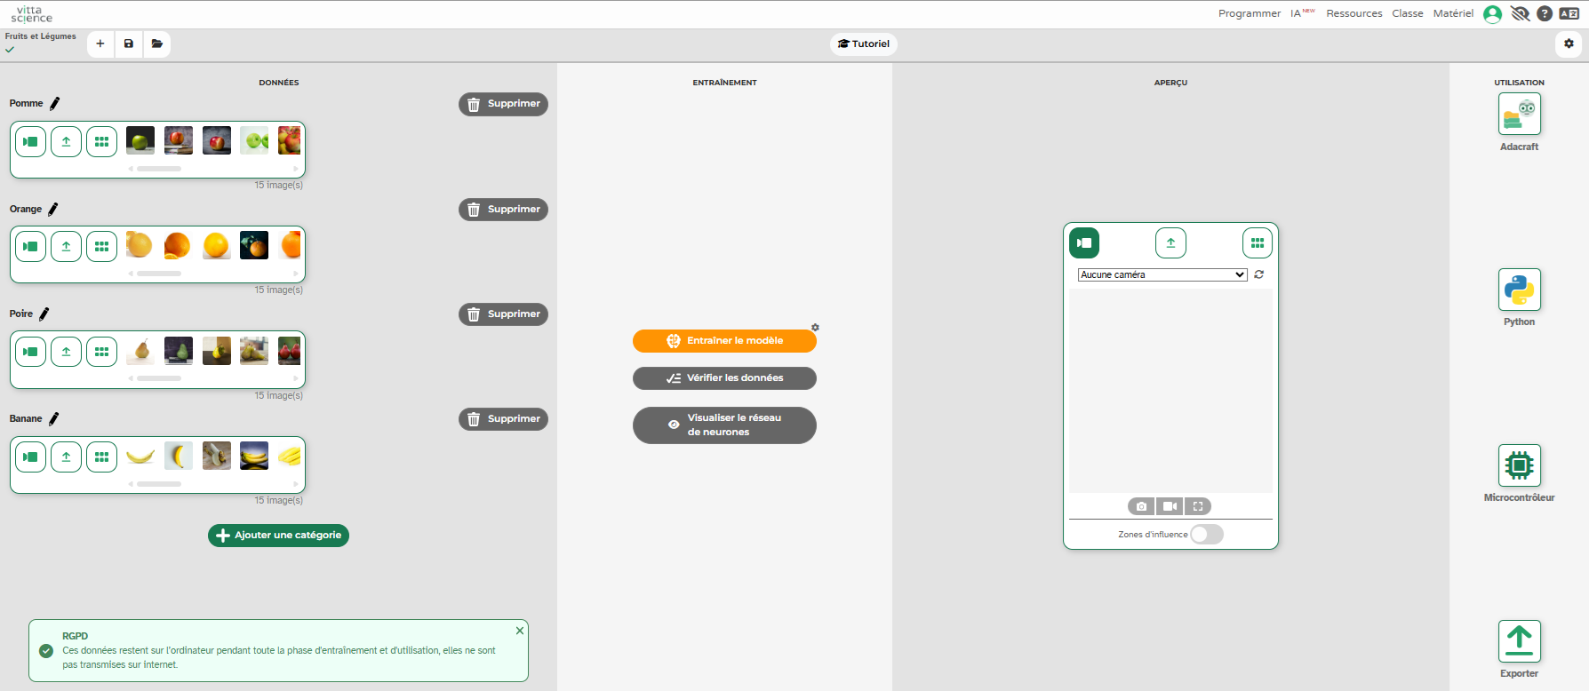Viewport: 1589px width, 691px height.
Task: Click the upload icon in Orange category
Action: click(x=66, y=246)
